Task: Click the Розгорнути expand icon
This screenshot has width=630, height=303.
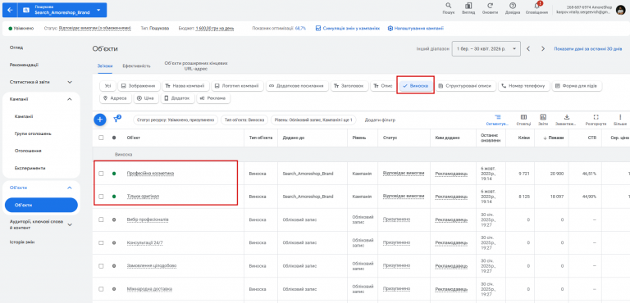Action: coord(596,117)
